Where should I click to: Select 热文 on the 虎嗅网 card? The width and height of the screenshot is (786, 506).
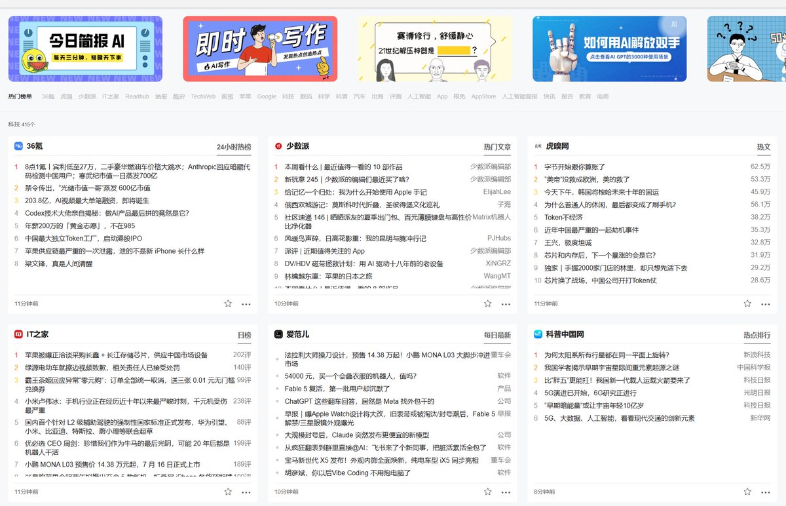764,147
